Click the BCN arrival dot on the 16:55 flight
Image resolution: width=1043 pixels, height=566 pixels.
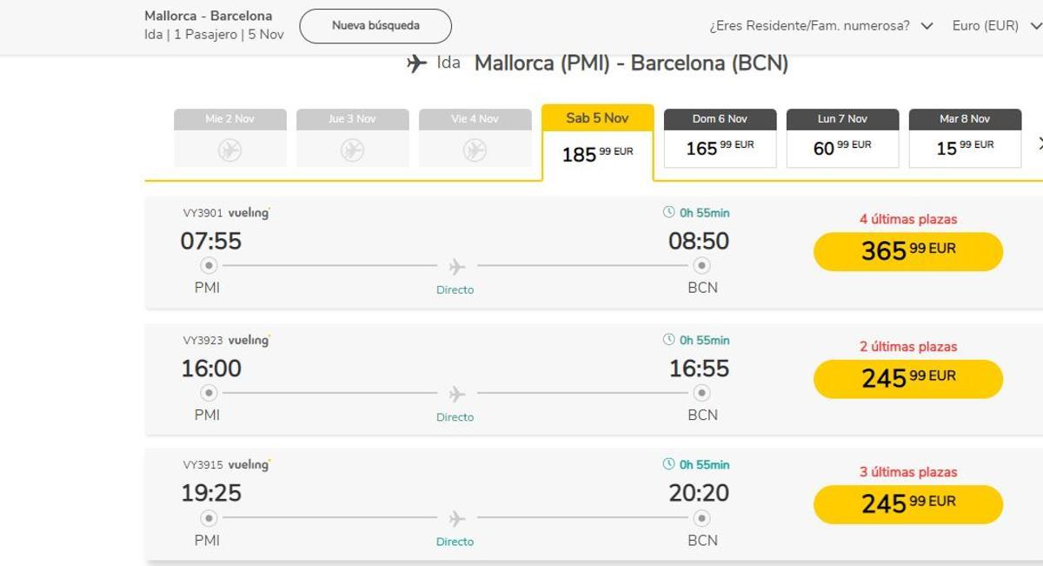[x=703, y=393]
